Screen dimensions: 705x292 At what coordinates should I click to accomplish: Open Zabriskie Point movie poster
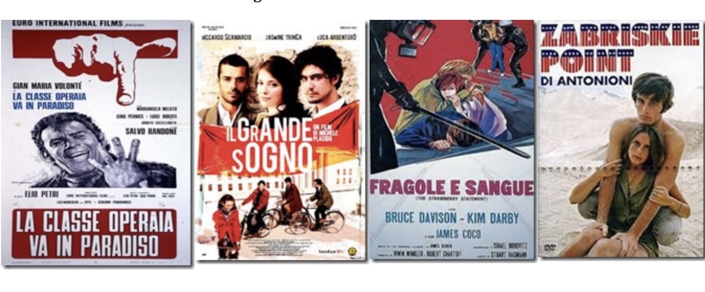pos(621,139)
